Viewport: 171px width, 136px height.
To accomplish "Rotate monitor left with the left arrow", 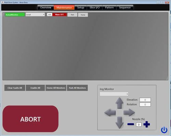I will click(110, 112).
